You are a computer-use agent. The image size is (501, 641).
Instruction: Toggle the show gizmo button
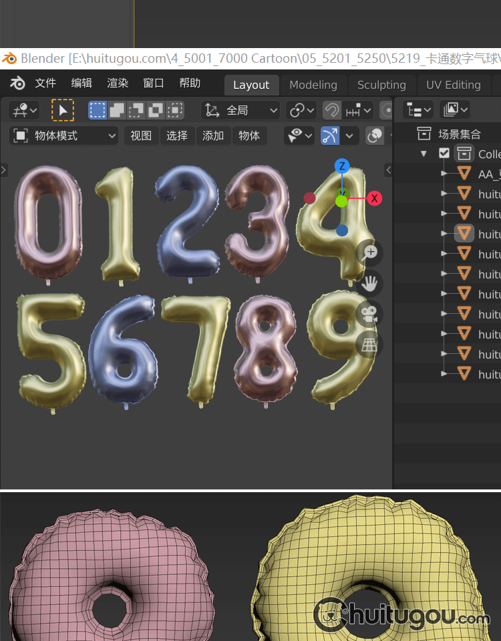[330, 136]
